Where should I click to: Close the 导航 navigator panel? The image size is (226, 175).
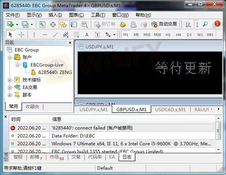70,43
